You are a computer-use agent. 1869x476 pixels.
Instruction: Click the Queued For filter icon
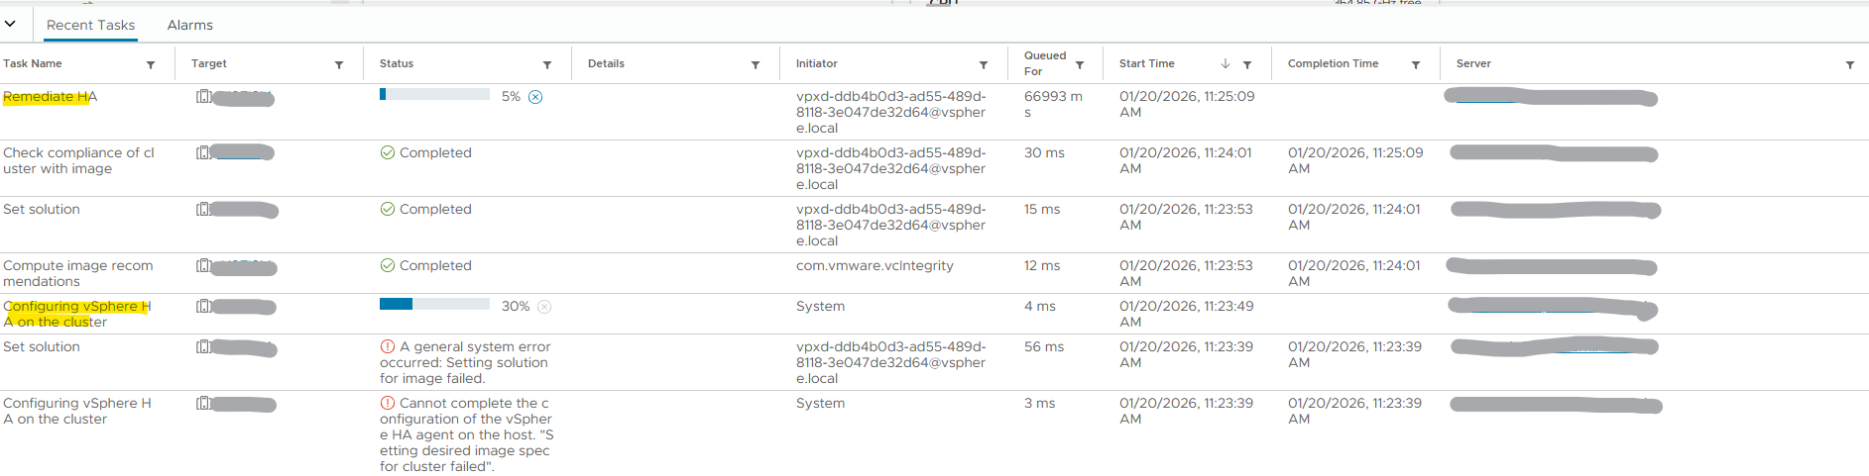click(x=1080, y=65)
